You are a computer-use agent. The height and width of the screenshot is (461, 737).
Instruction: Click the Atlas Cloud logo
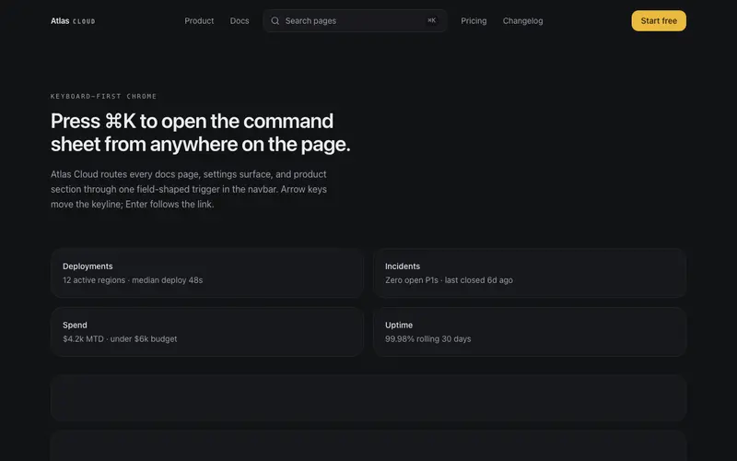point(73,21)
